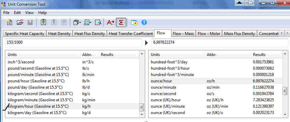Viewport: 290px width, 122px height.
Task: Click the find document magnifier icon
Action: pos(98,23)
